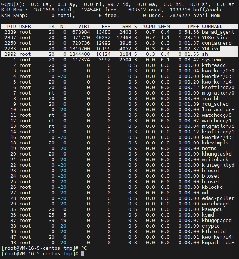Click the khungtaskd command
Screen dimensions: 239x259
[x=217, y=154]
